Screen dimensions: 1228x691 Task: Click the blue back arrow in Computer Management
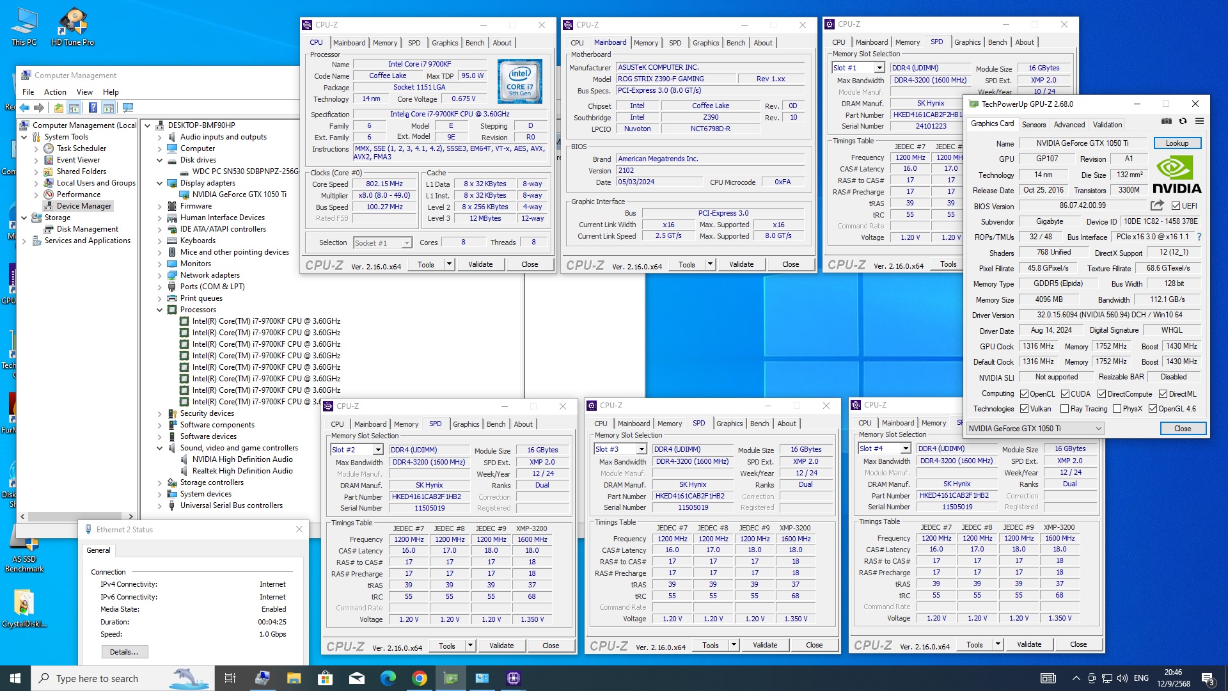pos(24,107)
